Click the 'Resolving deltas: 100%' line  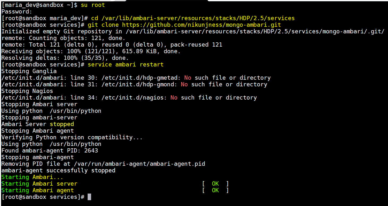(65, 58)
